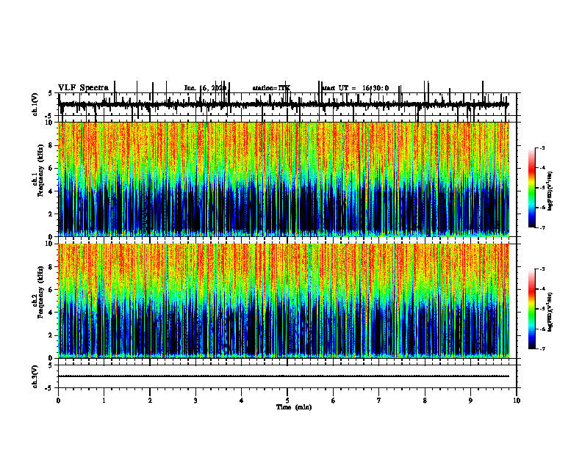The width and height of the screenshot is (582, 449).
Task: Click the '10' minute tick label on time axis
Action: click(x=517, y=401)
